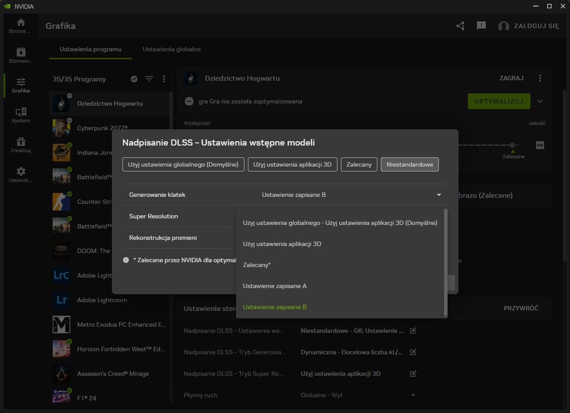The image size is (570, 413).
Task: Expand the optimization details chevron
Action: coord(540,101)
